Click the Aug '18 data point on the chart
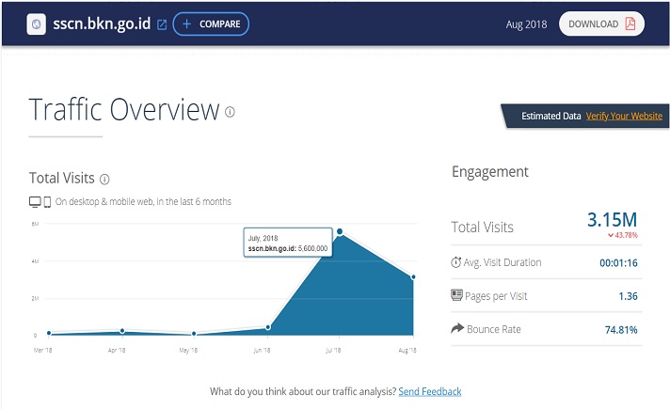This screenshot has height=409, width=670. click(413, 277)
